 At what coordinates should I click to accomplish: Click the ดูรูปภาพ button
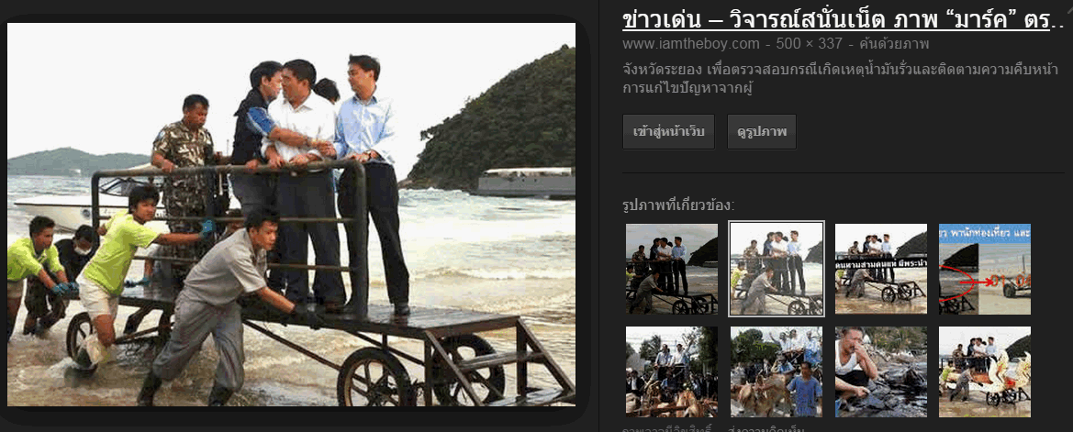762,131
